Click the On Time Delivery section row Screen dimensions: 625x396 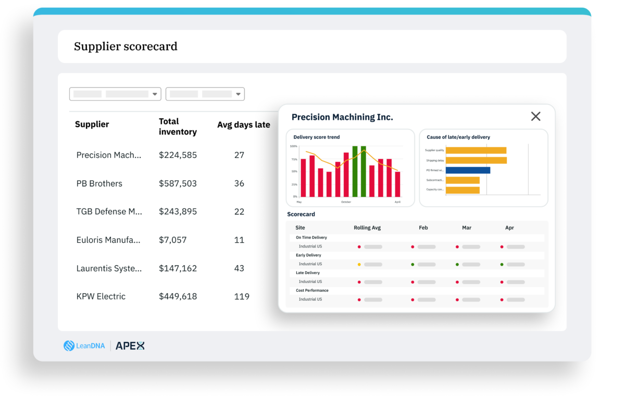(417, 238)
